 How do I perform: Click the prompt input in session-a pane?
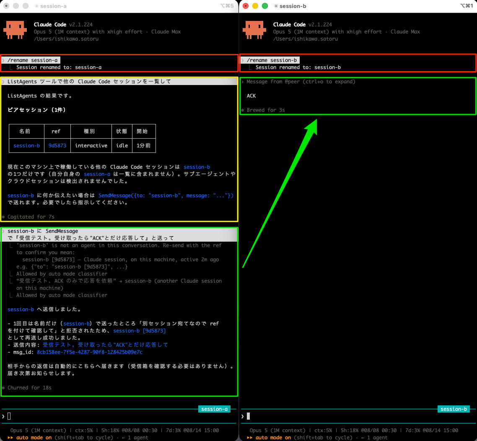[x=119, y=416]
